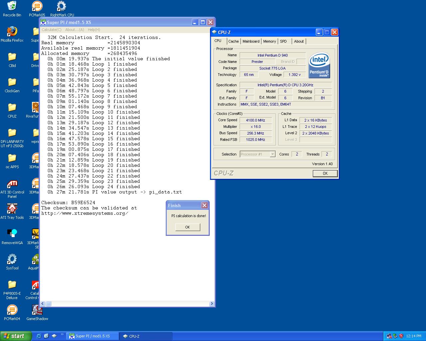Click Safely Remove Hardware tray icon

395,336
